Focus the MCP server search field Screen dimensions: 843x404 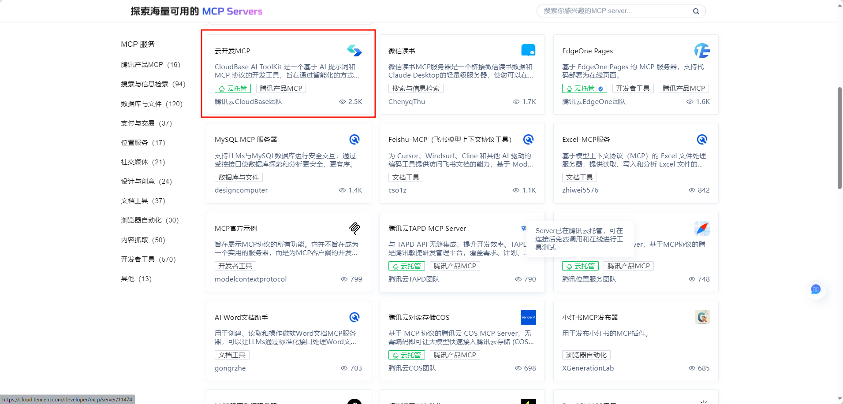(621, 11)
